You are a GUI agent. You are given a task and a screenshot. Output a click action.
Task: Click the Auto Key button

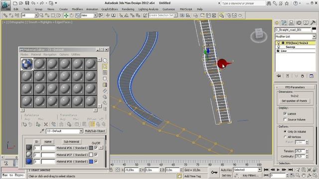tap(226, 170)
